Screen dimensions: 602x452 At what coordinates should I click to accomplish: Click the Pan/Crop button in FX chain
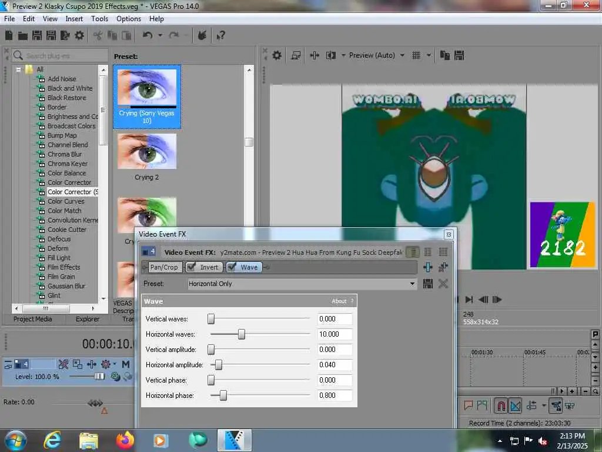(164, 267)
